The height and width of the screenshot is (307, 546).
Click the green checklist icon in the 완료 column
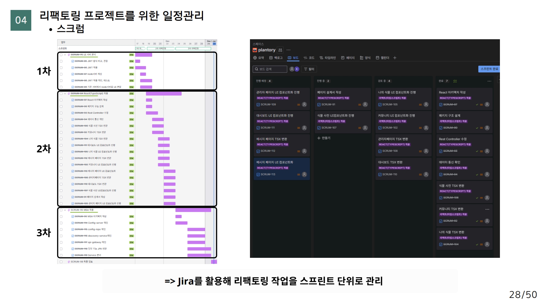point(455,81)
